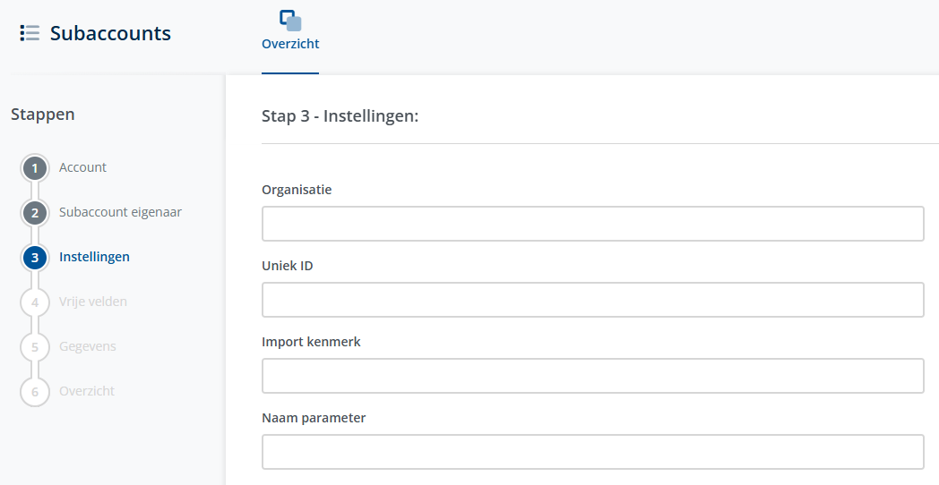
Task: Click the Subaccounts page title
Action: click(x=110, y=34)
